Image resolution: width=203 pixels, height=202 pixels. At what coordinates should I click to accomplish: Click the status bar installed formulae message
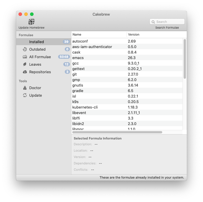[x=142, y=177]
